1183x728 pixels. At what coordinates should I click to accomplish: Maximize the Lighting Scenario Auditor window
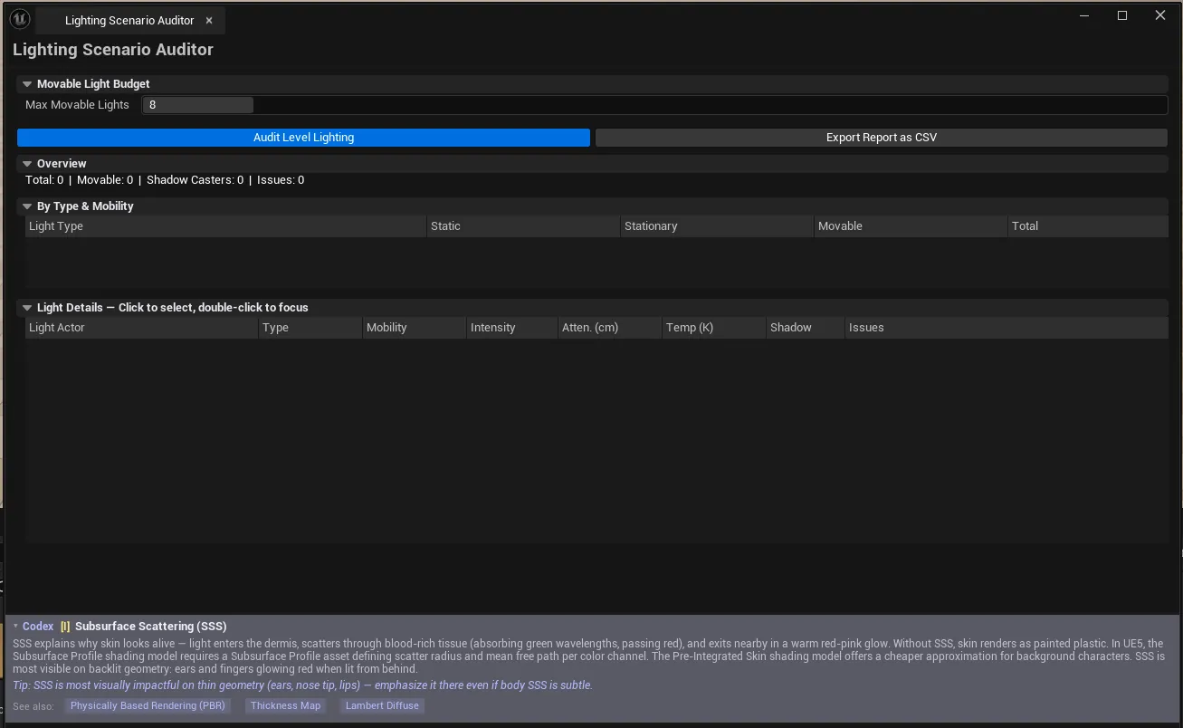pyautogui.click(x=1122, y=15)
